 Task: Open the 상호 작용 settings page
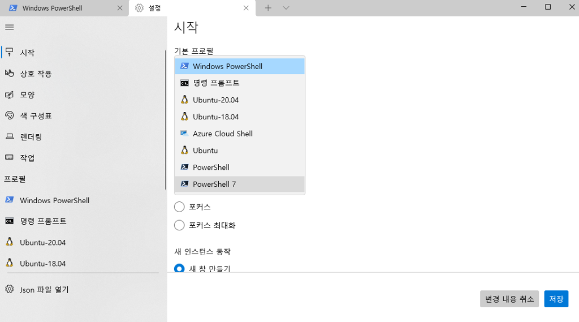pyautogui.click(x=83, y=74)
